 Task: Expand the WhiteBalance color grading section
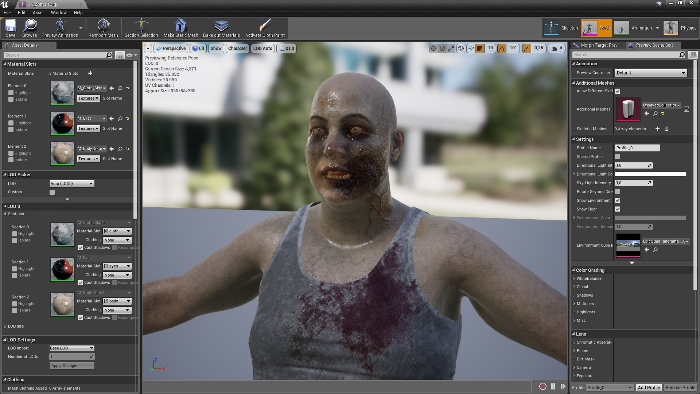coord(574,278)
